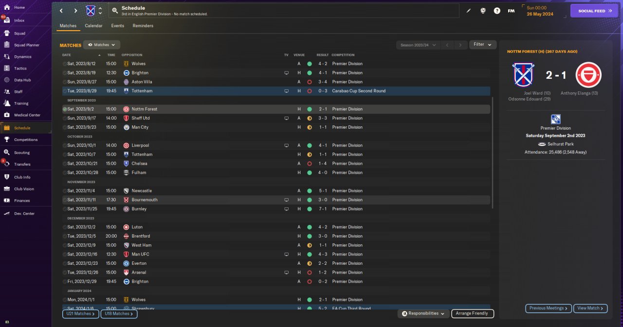This screenshot has width=623, height=327.
Task: Open Dev. Center in the sidebar
Action: [24, 214]
